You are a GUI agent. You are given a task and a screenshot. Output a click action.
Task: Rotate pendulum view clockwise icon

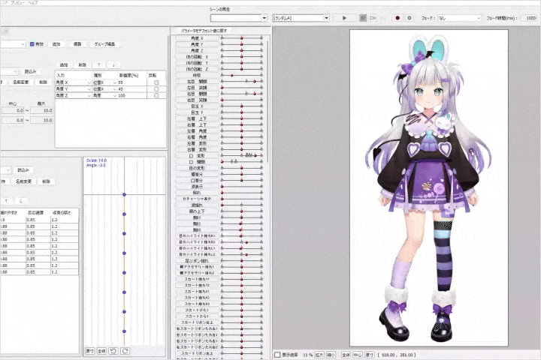click(x=125, y=351)
